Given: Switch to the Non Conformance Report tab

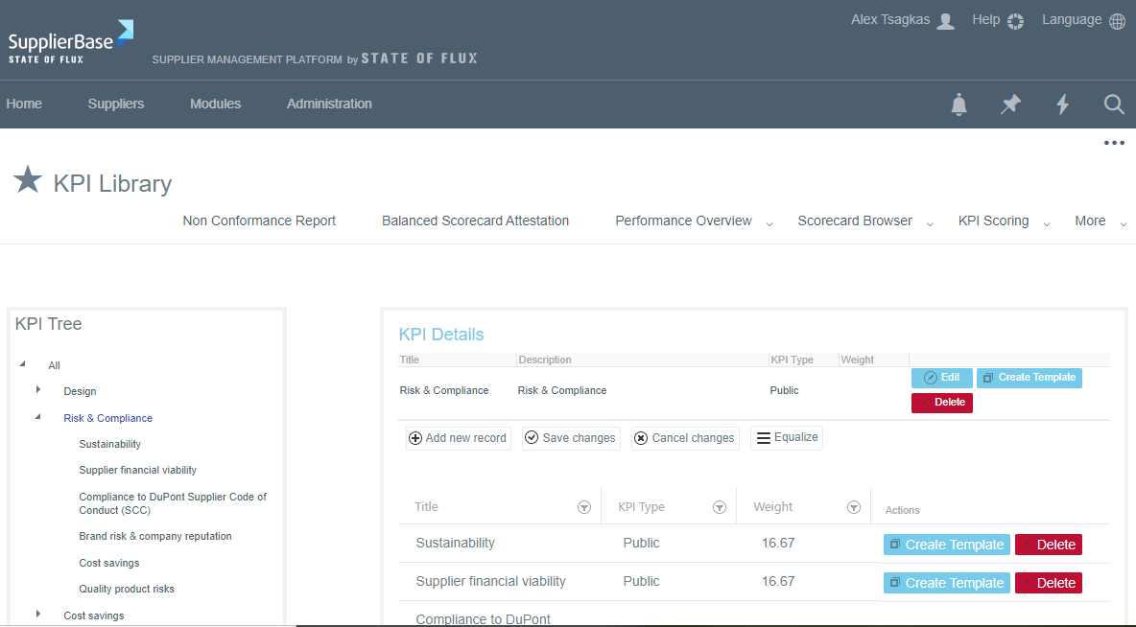Looking at the screenshot, I should (259, 221).
